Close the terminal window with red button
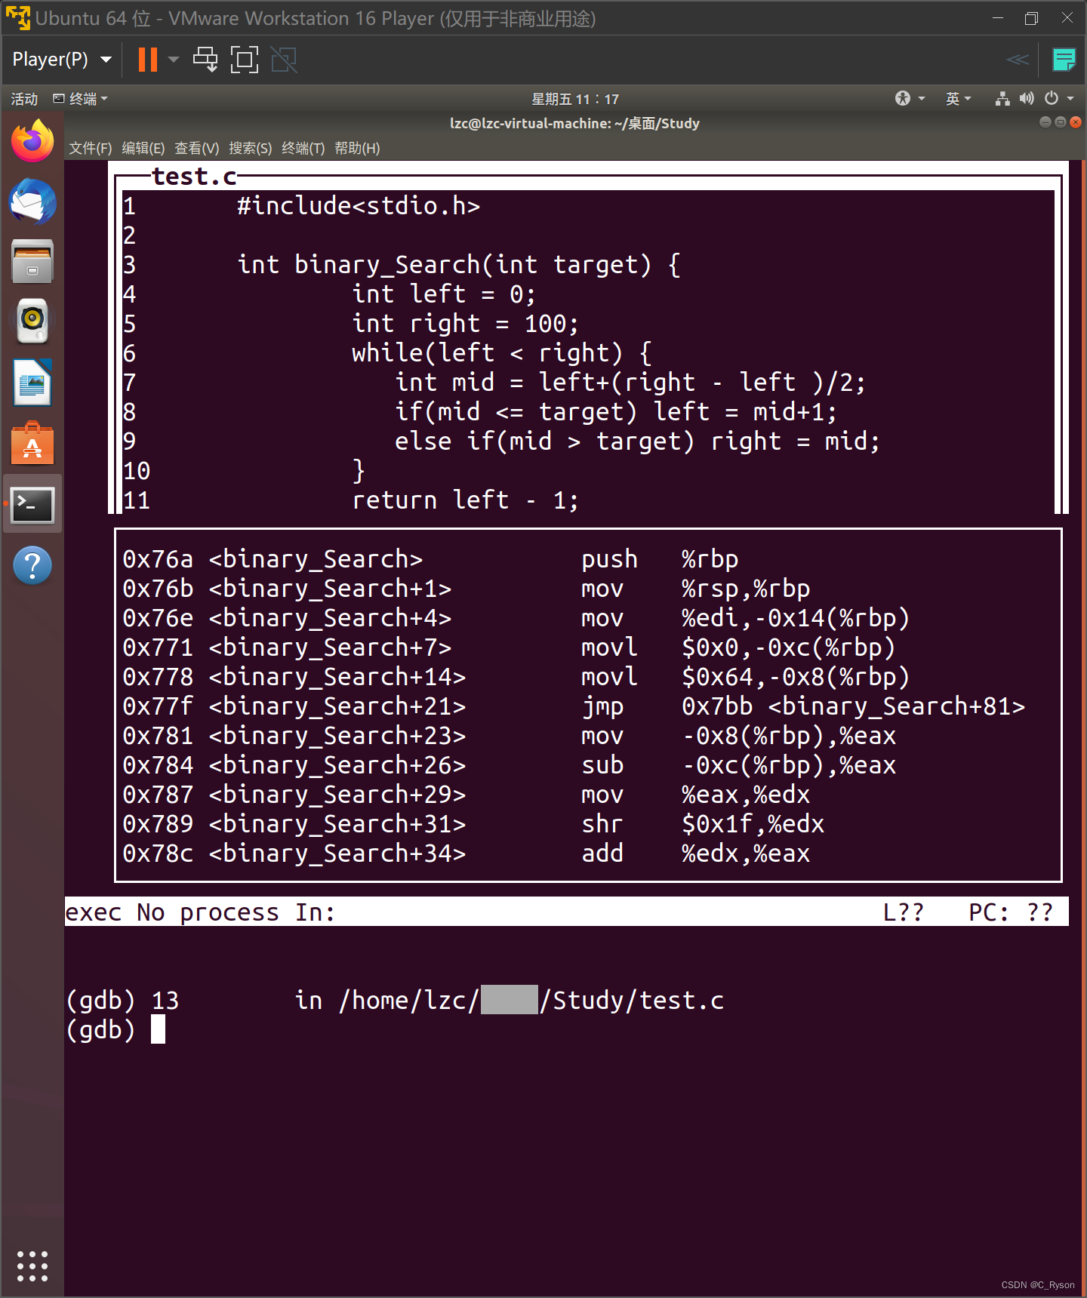The height and width of the screenshot is (1298, 1087). [1076, 122]
